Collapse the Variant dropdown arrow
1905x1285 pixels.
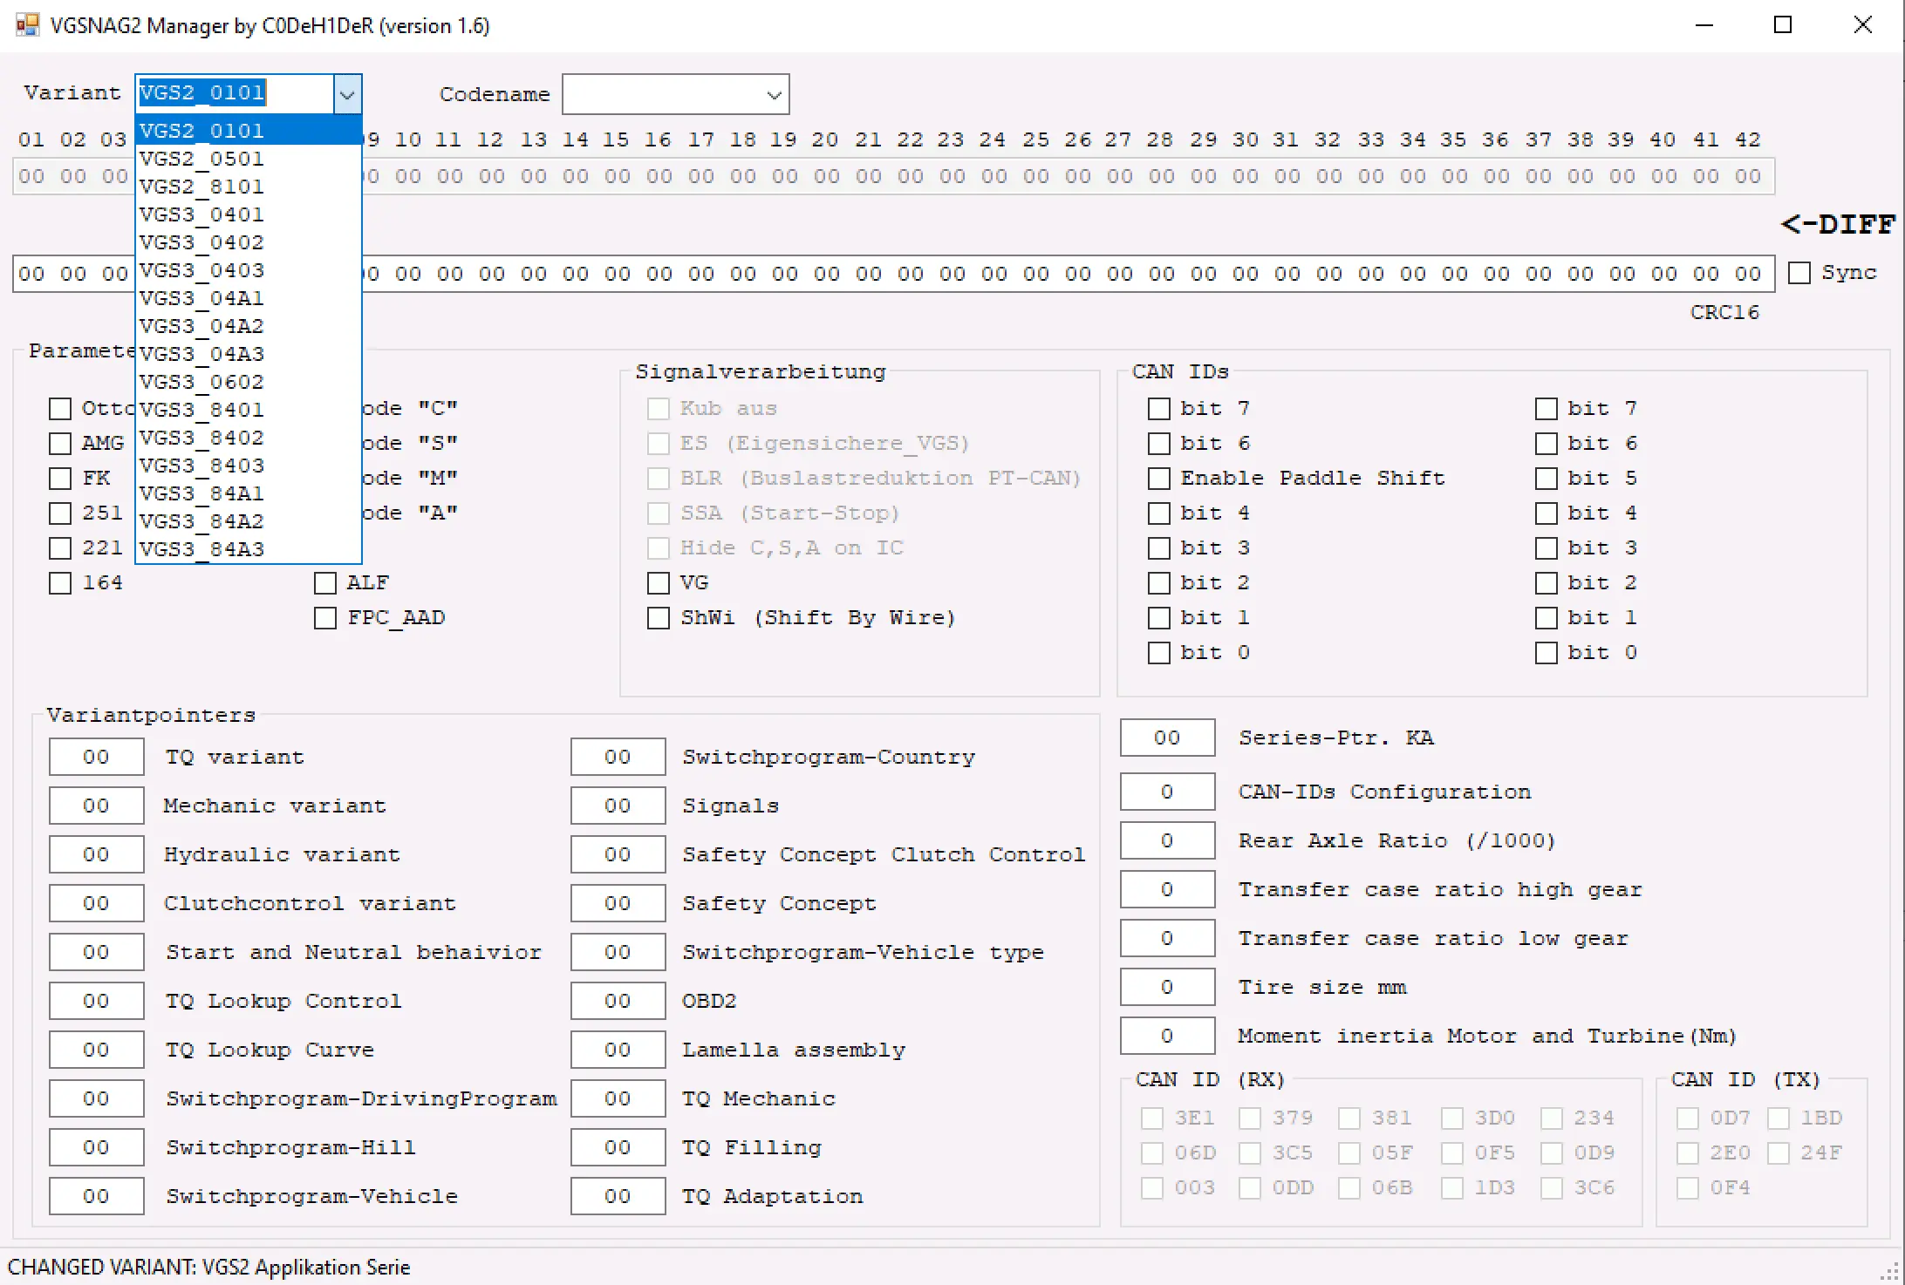(347, 94)
